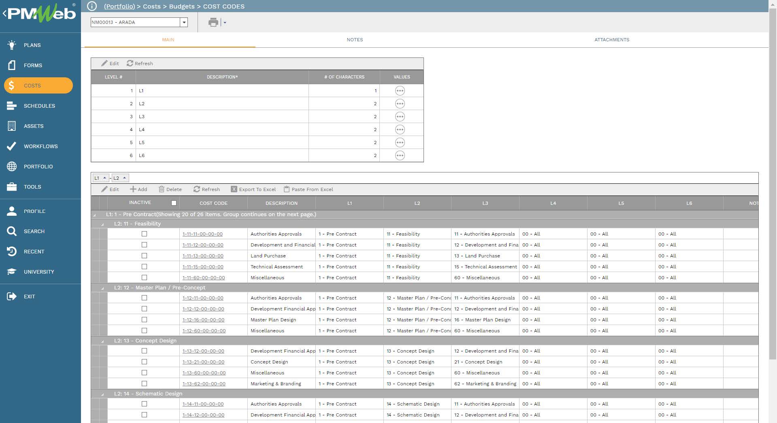This screenshot has width=777, height=423.
Task: Open the Portfolio menu label in sidebar
Action: coord(38,166)
